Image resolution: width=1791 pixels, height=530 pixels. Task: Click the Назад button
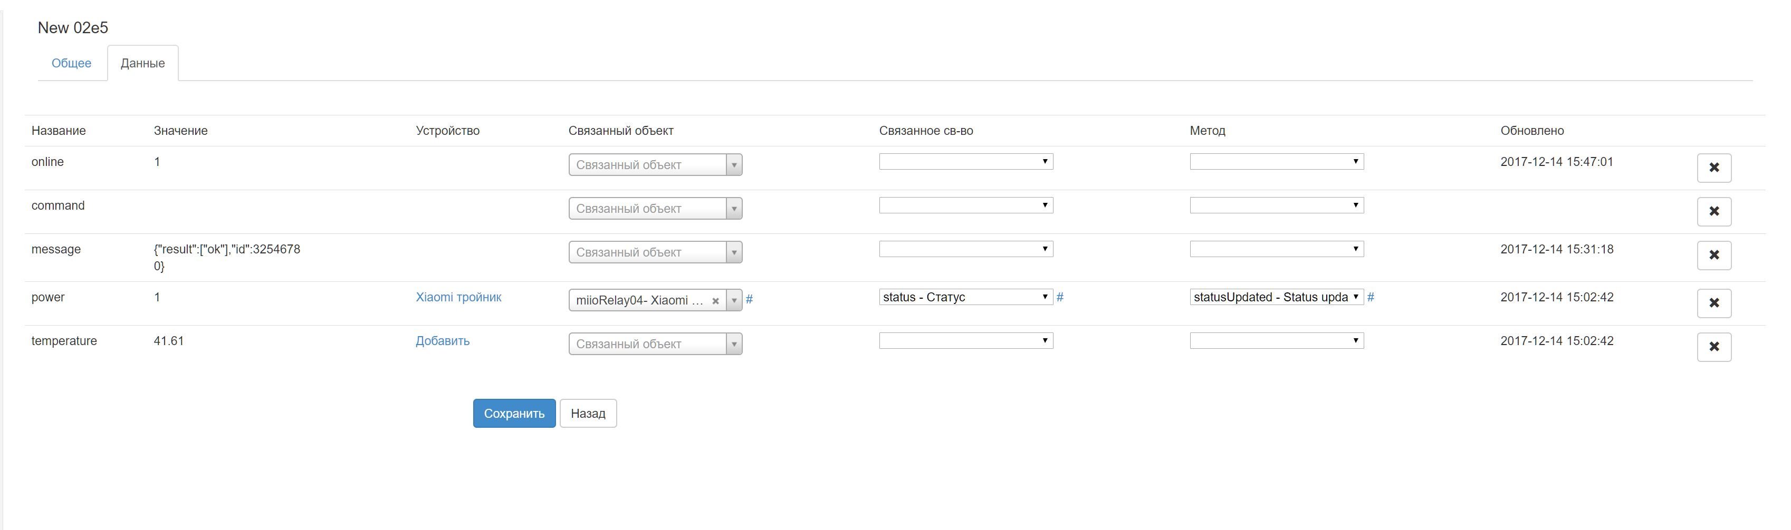pyautogui.click(x=588, y=413)
